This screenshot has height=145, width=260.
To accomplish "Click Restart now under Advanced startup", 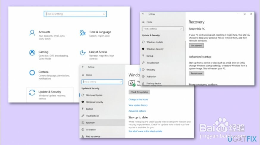I will (197, 73).
